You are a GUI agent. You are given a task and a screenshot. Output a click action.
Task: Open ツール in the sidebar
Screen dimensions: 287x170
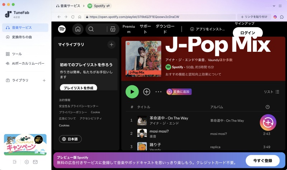point(25,54)
